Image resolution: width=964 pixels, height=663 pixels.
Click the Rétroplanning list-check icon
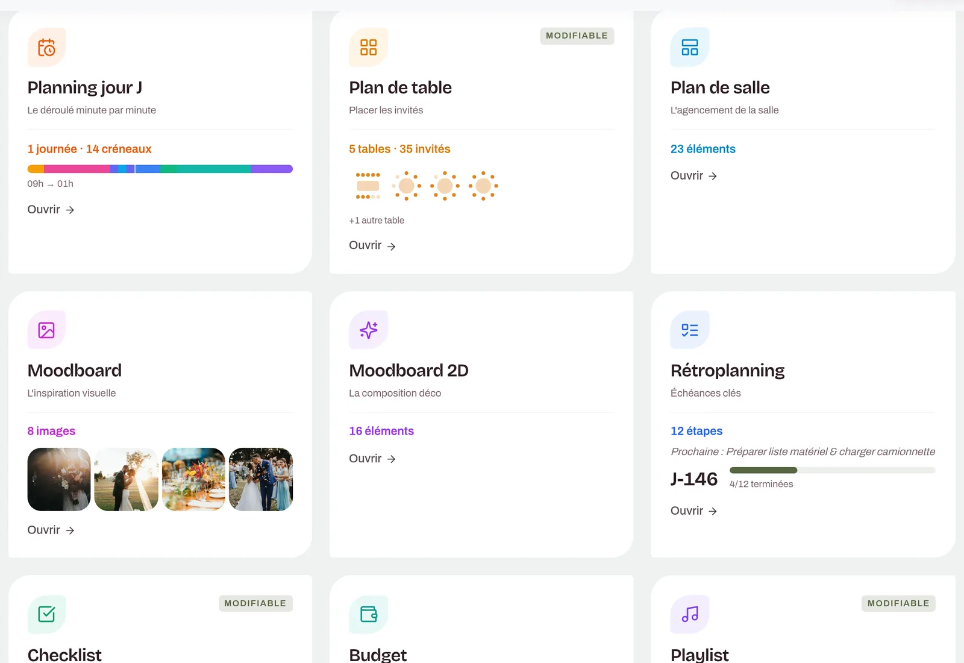pos(690,330)
